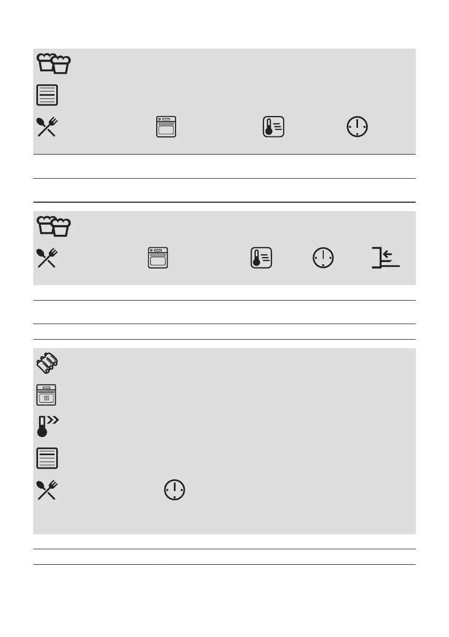Select the oven icon in the top section
This screenshot has height=637, width=449.
pos(166,127)
